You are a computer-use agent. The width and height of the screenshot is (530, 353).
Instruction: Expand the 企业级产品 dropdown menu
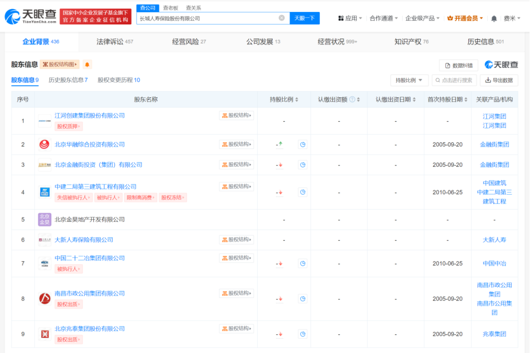point(422,17)
